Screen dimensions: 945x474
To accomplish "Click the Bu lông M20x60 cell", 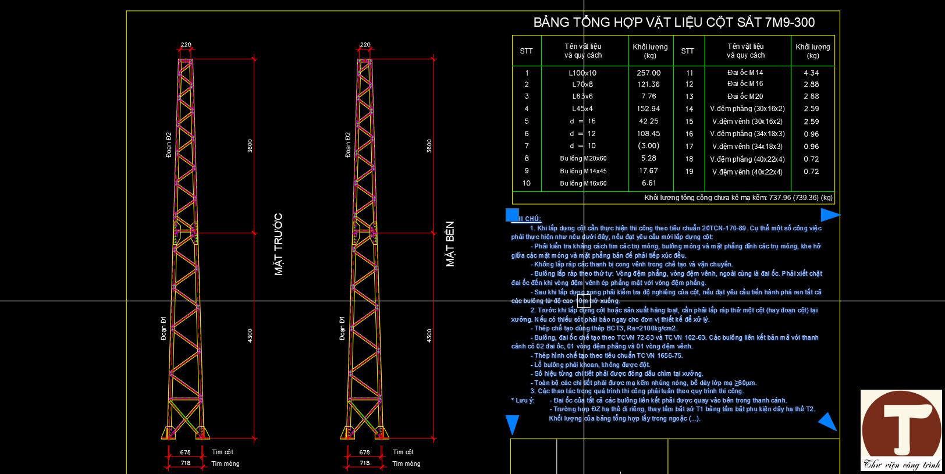I will click(584, 159).
